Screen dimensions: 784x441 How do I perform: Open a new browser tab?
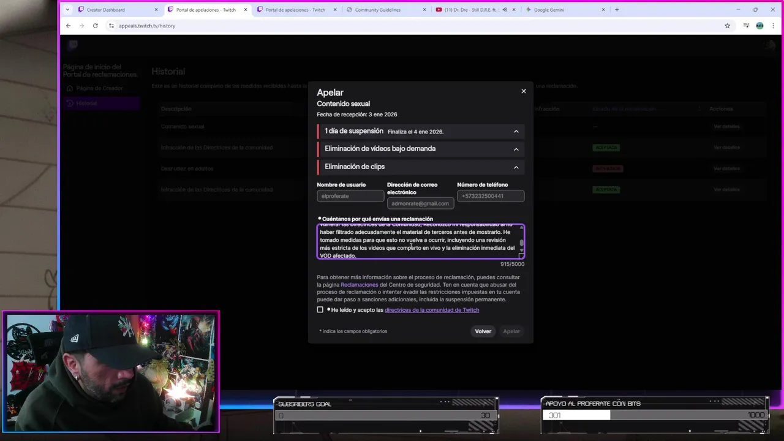(x=616, y=10)
